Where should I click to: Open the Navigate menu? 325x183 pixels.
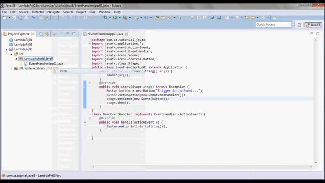pyautogui.click(x=53, y=12)
